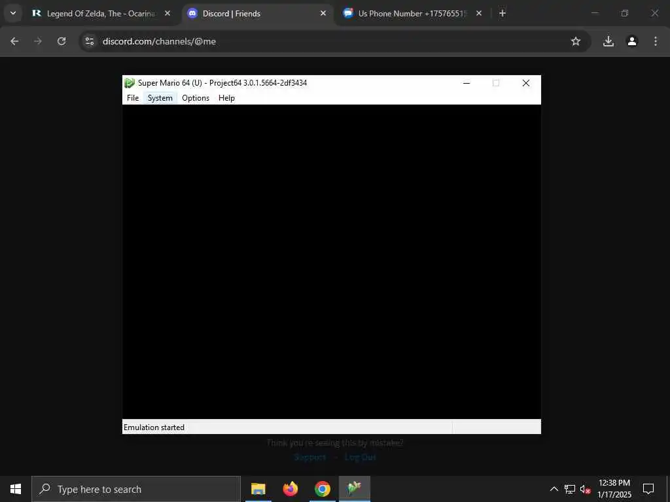670x502 pixels.
Task: Open the File menu in Project64
Action: 132,98
